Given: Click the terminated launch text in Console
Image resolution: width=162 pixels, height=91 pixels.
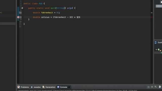Looking at the screenshot, I should click(x=77, y=90).
